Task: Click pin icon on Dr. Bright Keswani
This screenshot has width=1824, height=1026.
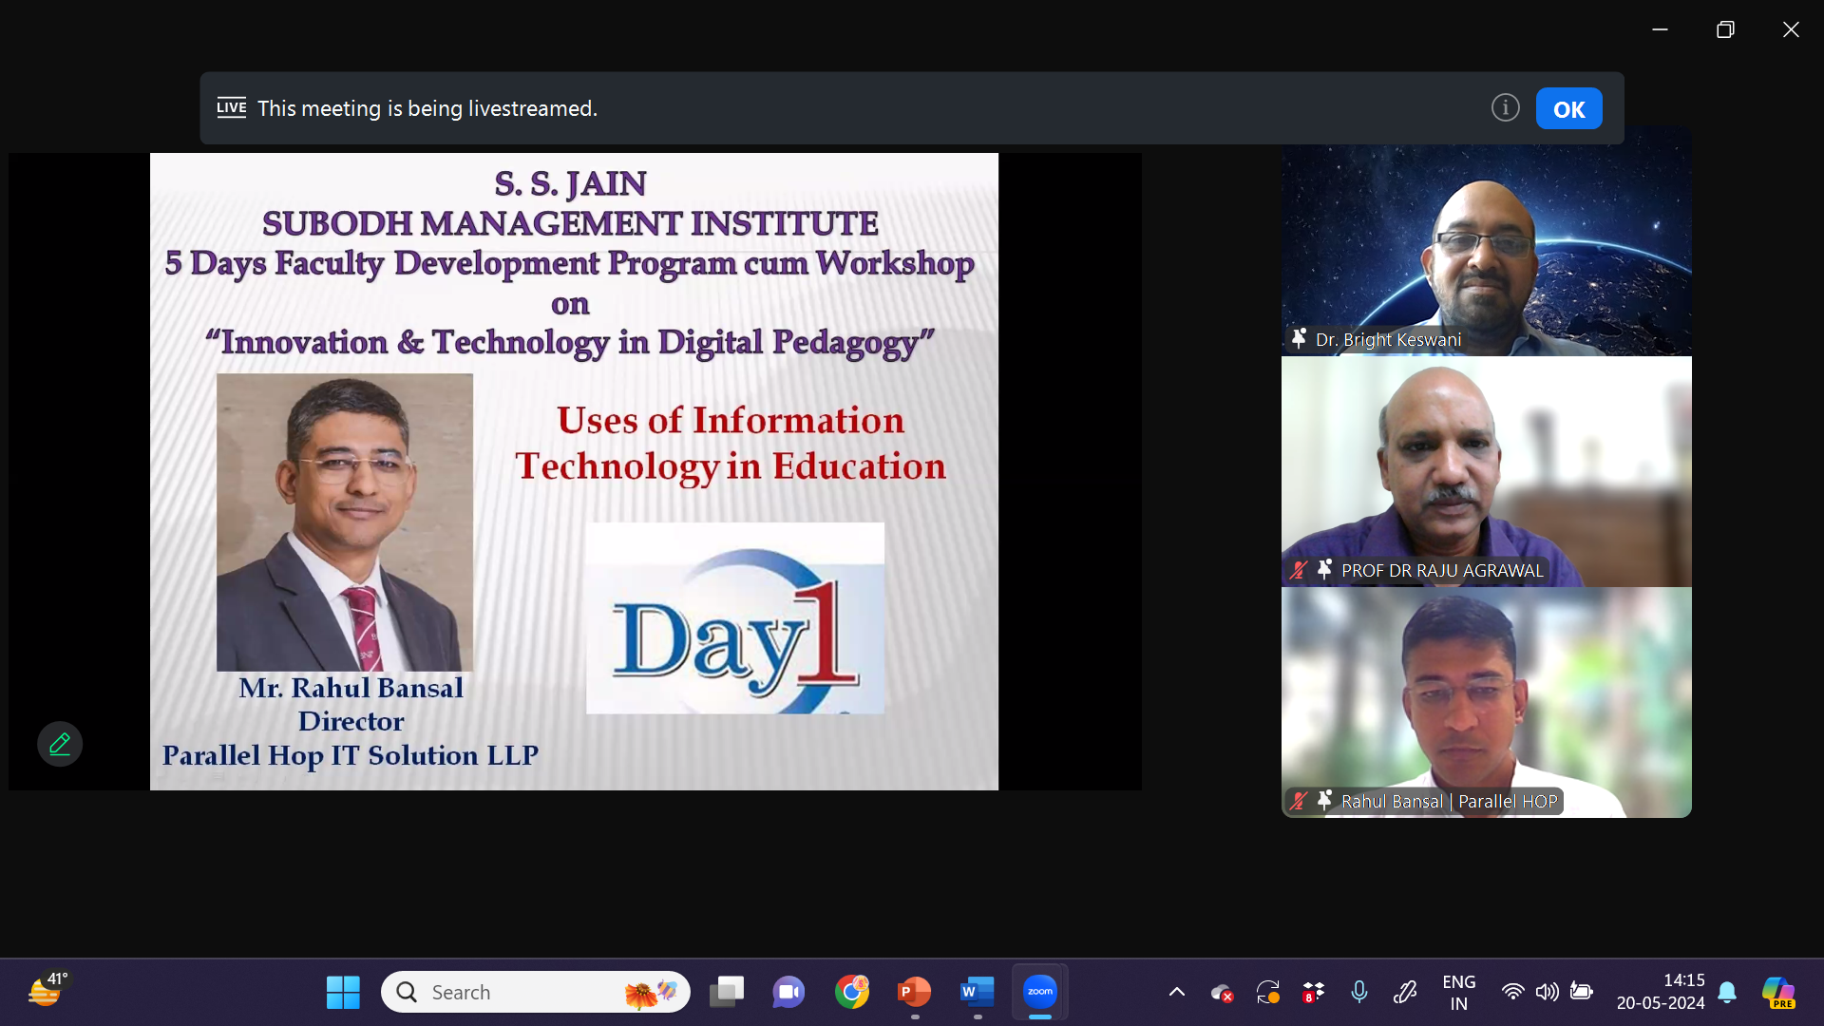Action: pyautogui.click(x=1299, y=338)
